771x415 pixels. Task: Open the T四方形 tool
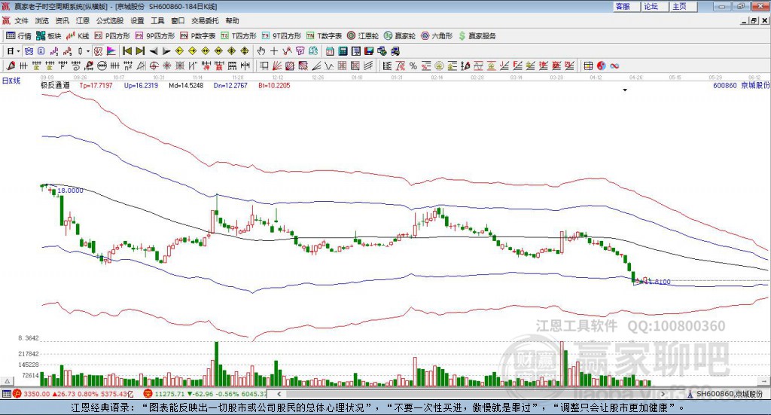pos(239,36)
